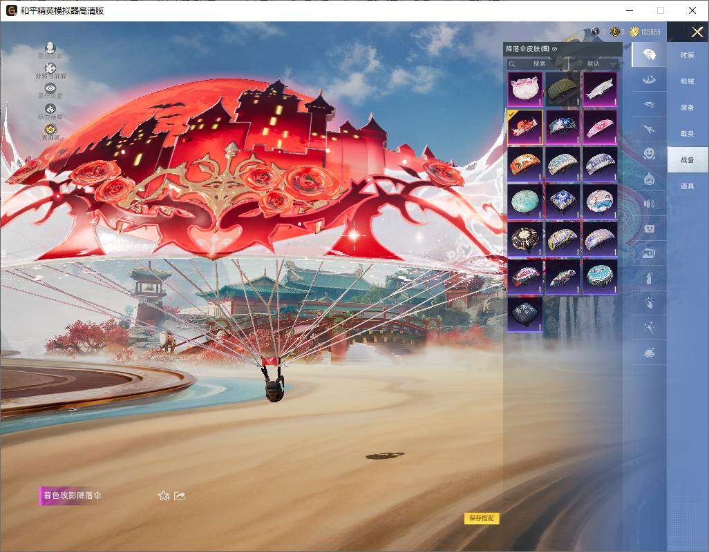Image resolution: width=709 pixels, height=552 pixels.
Task: Open the spray can category icon
Action: coord(648,279)
